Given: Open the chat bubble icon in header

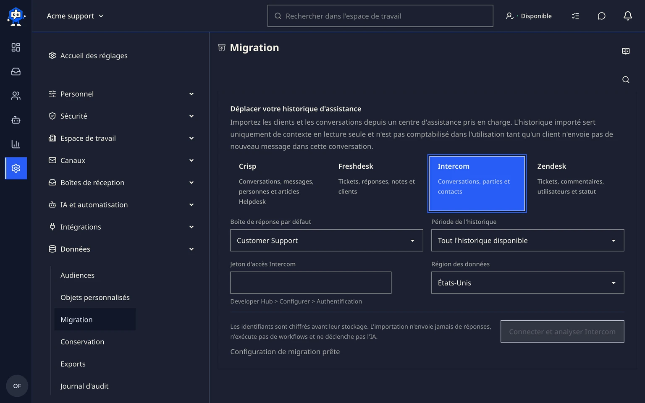Looking at the screenshot, I should coord(601,16).
